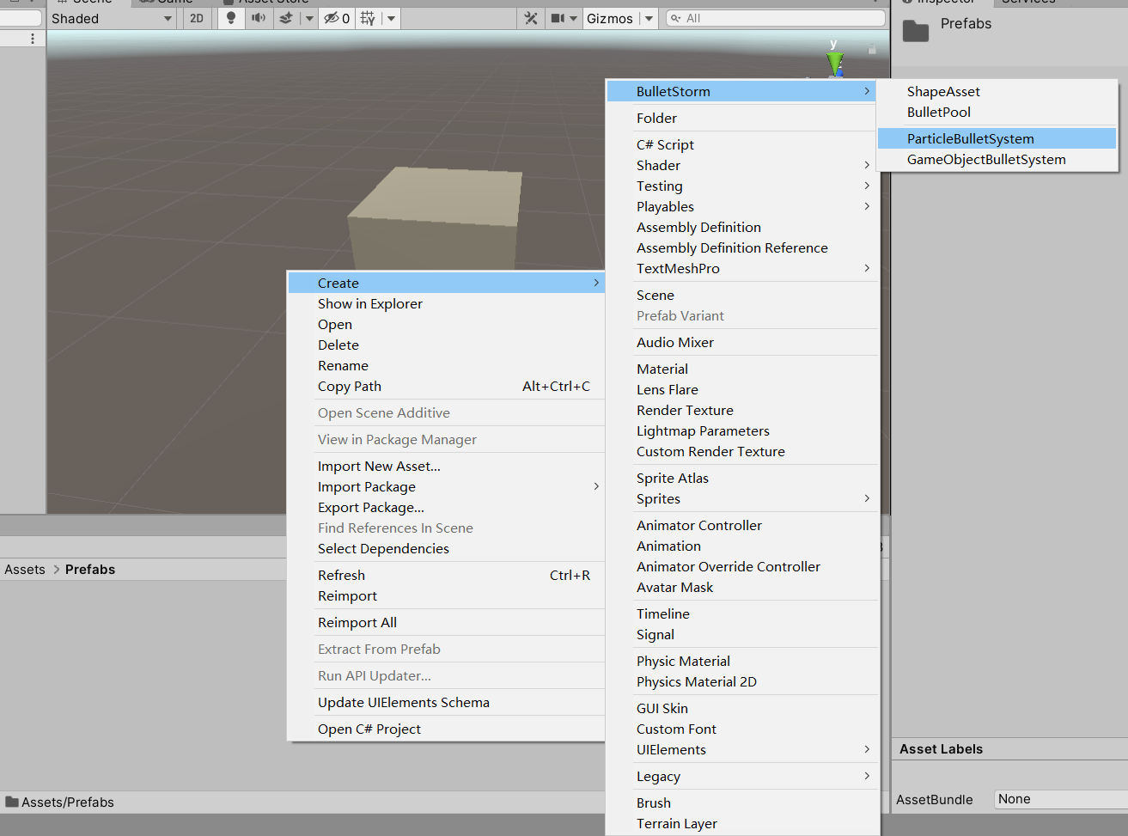Toggle 2D view mode

(x=197, y=18)
